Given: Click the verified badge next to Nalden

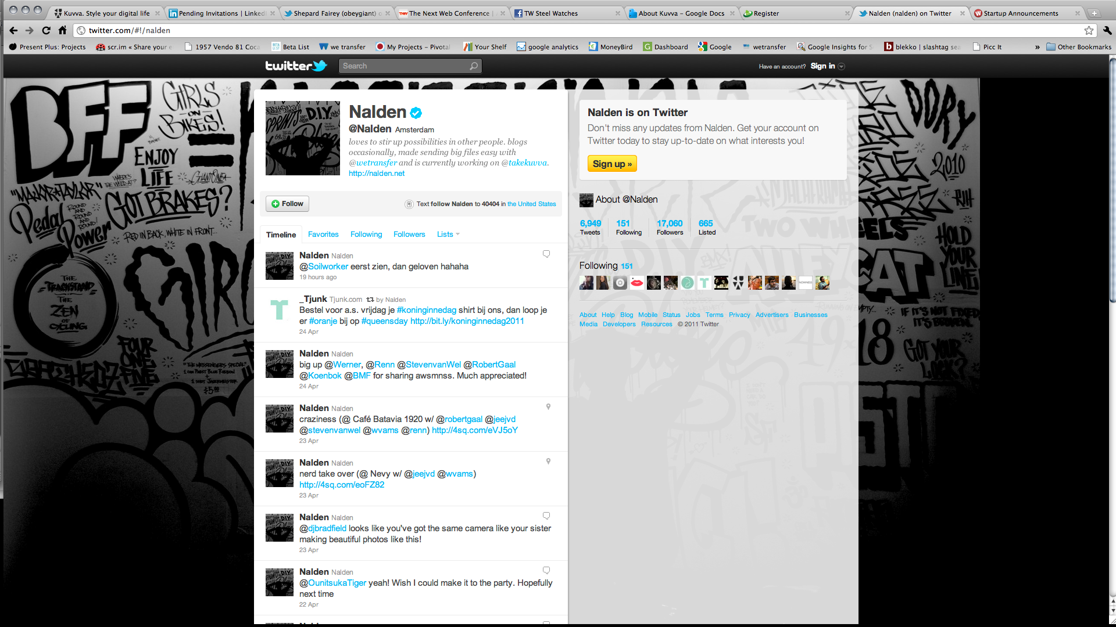Looking at the screenshot, I should [416, 113].
